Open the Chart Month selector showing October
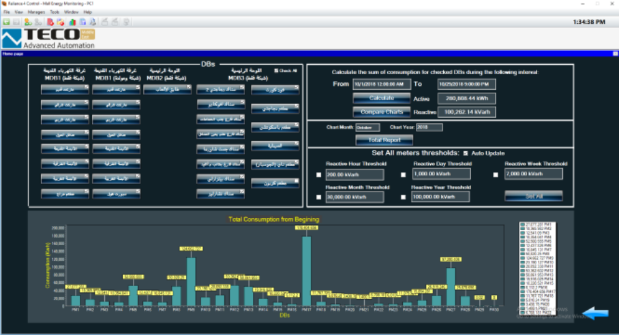The height and width of the screenshot is (335, 619). tap(367, 127)
